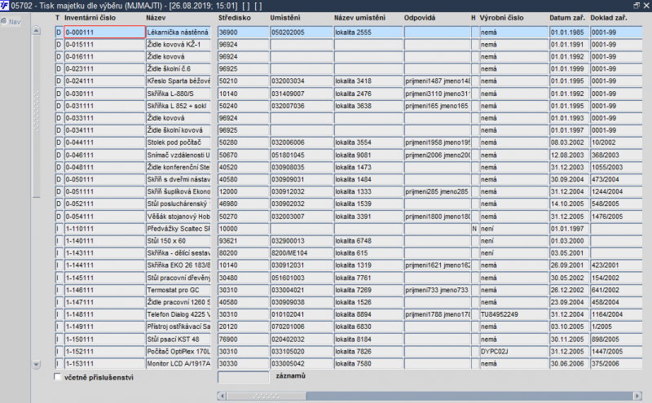Select 'Židle školní č.6' name cell
The image size is (652, 403).
point(178,68)
